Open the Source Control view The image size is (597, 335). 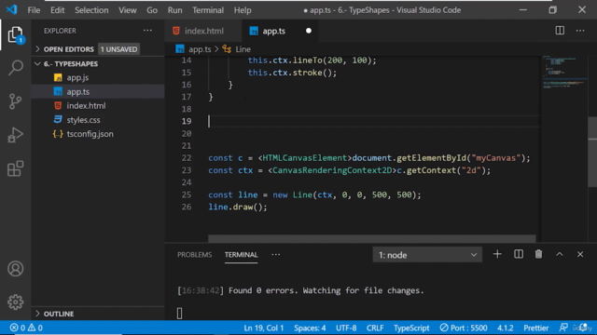pyautogui.click(x=15, y=101)
